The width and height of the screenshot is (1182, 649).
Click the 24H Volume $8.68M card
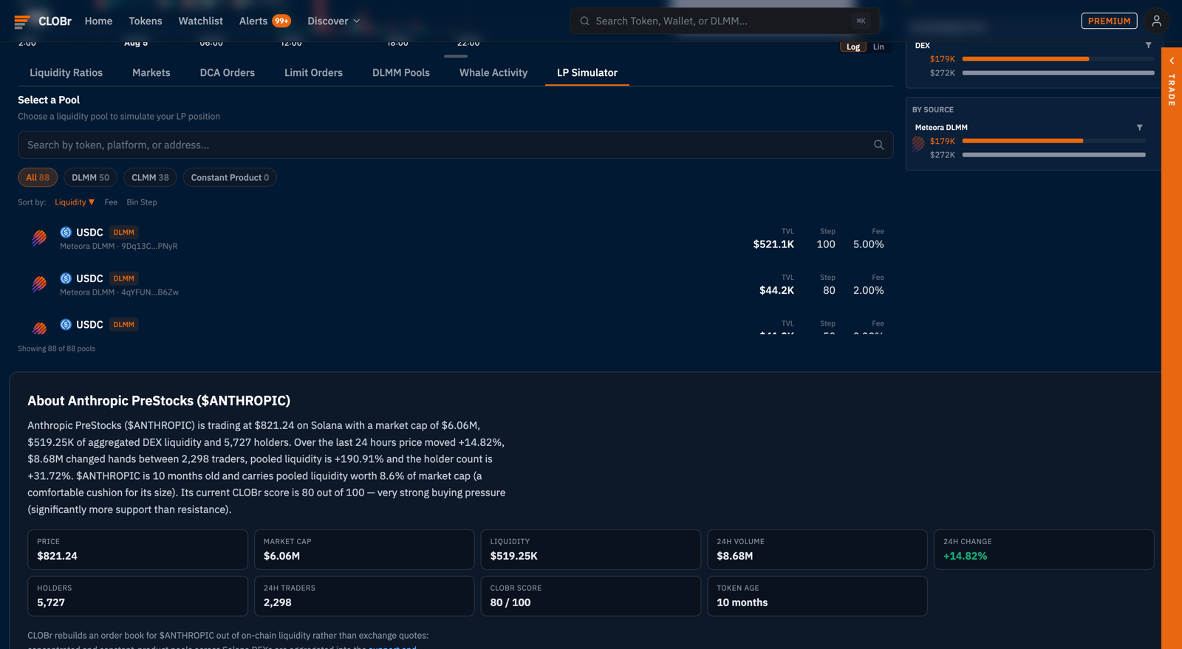[817, 549]
